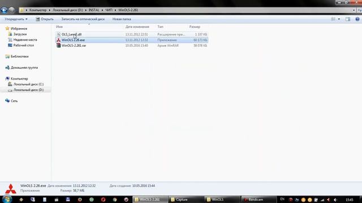
Task: Click the 1 337 КБ size cell
Action: point(201,34)
